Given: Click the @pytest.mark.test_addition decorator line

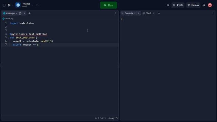Looking at the screenshot, I should pyautogui.click(x=28, y=34).
